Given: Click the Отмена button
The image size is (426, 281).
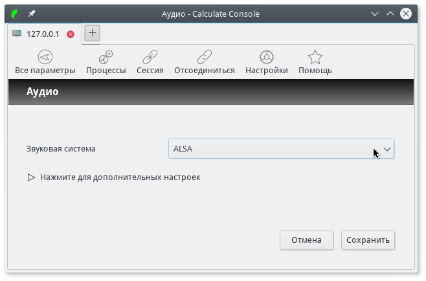Looking at the screenshot, I should (306, 240).
